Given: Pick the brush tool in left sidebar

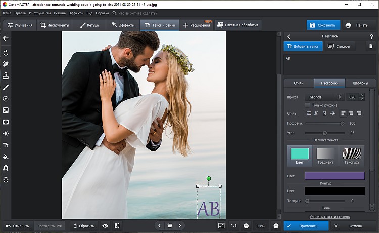Looking at the screenshot, I should 6,87.
